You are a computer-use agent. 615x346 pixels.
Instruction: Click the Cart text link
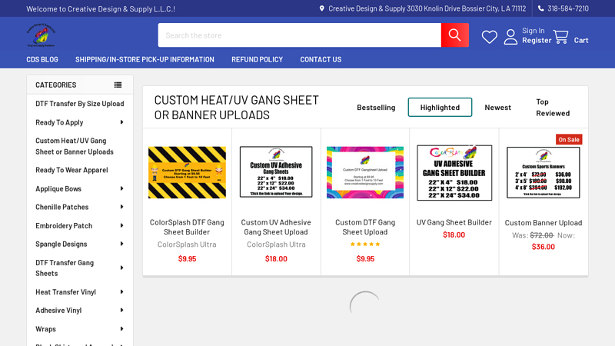[581, 40]
